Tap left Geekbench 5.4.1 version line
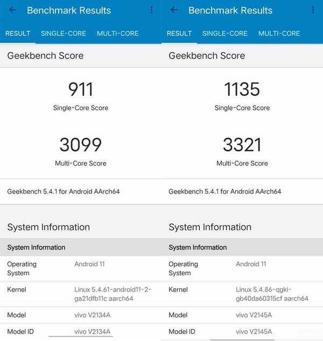 click(x=64, y=191)
